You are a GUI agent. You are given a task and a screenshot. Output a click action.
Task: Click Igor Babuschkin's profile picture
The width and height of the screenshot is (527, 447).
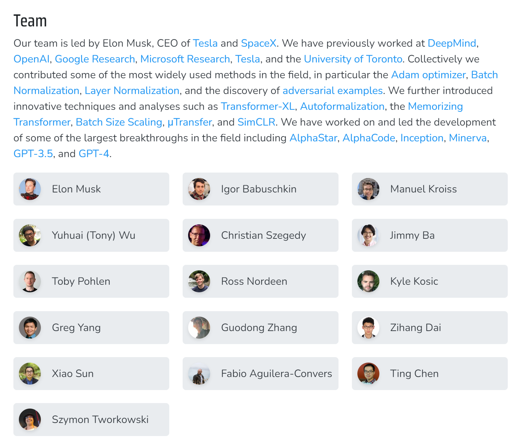(x=199, y=189)
